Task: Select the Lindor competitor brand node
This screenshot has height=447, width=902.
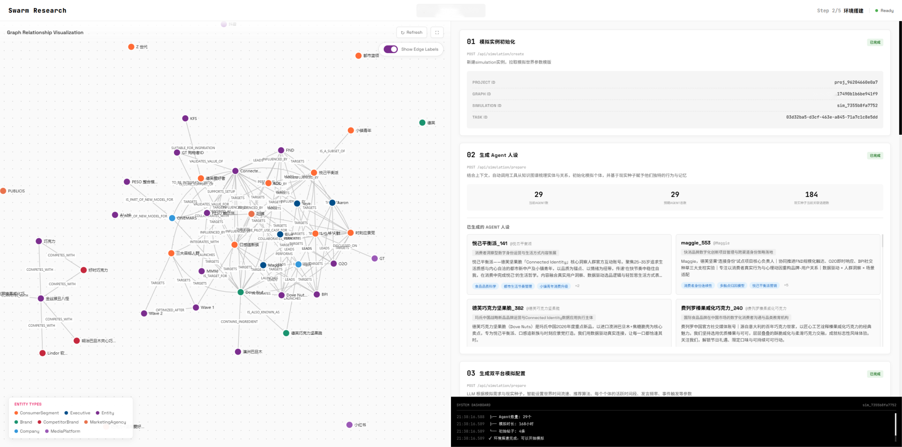Action: 42,353
